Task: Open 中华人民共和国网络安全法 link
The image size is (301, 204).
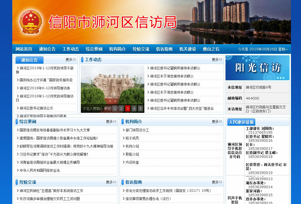Action: pos(40,170)
